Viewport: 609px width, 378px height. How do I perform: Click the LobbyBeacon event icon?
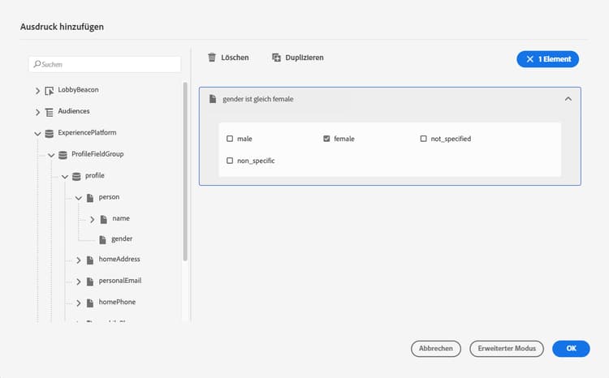click(x=49, y=91)
